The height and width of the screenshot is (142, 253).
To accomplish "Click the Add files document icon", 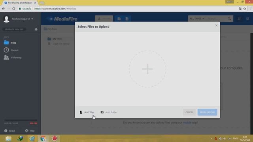I will [x=81, y=112].
